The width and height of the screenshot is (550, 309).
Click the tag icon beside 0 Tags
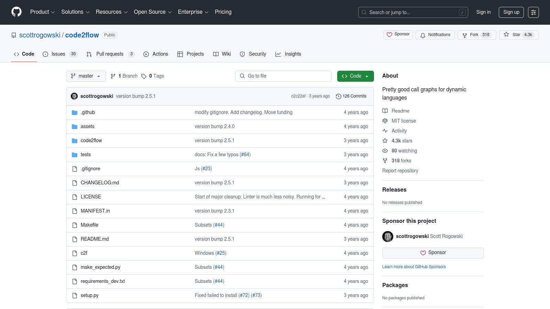point(144,76)
